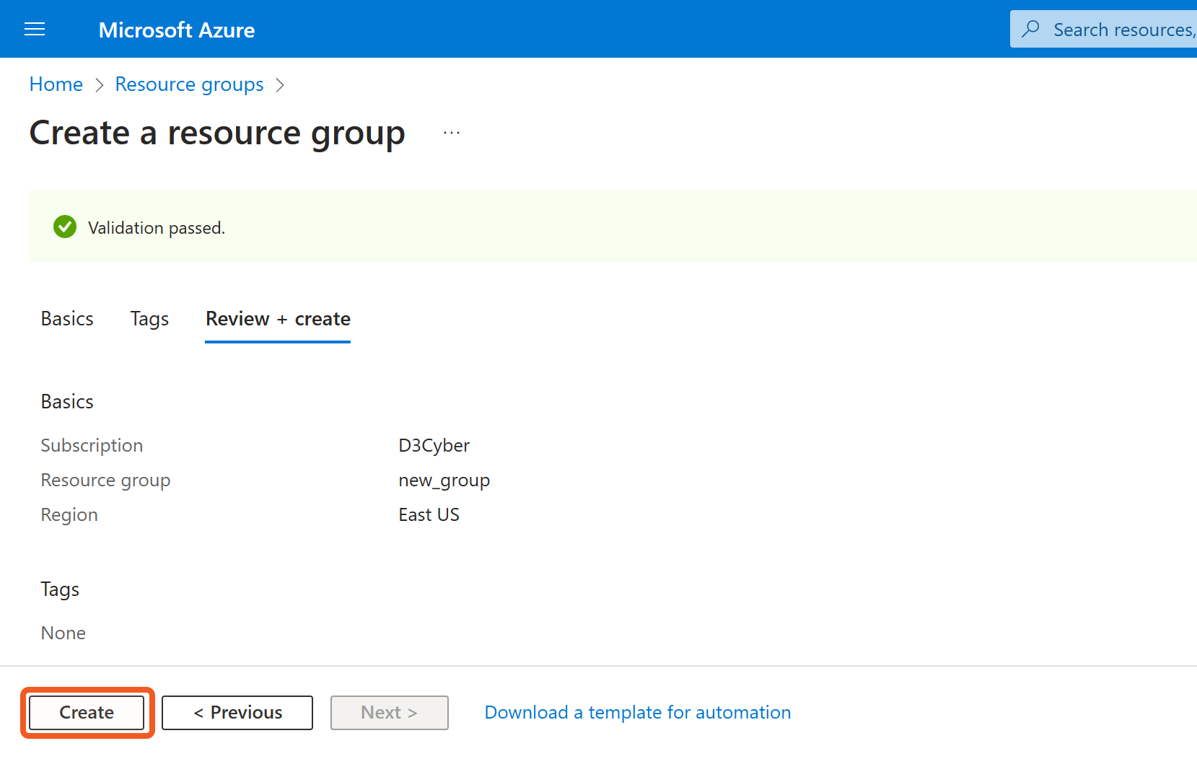Click the greyed-out Next button
The width and height of the screenshot is (1197, 759).
[390, 713]
